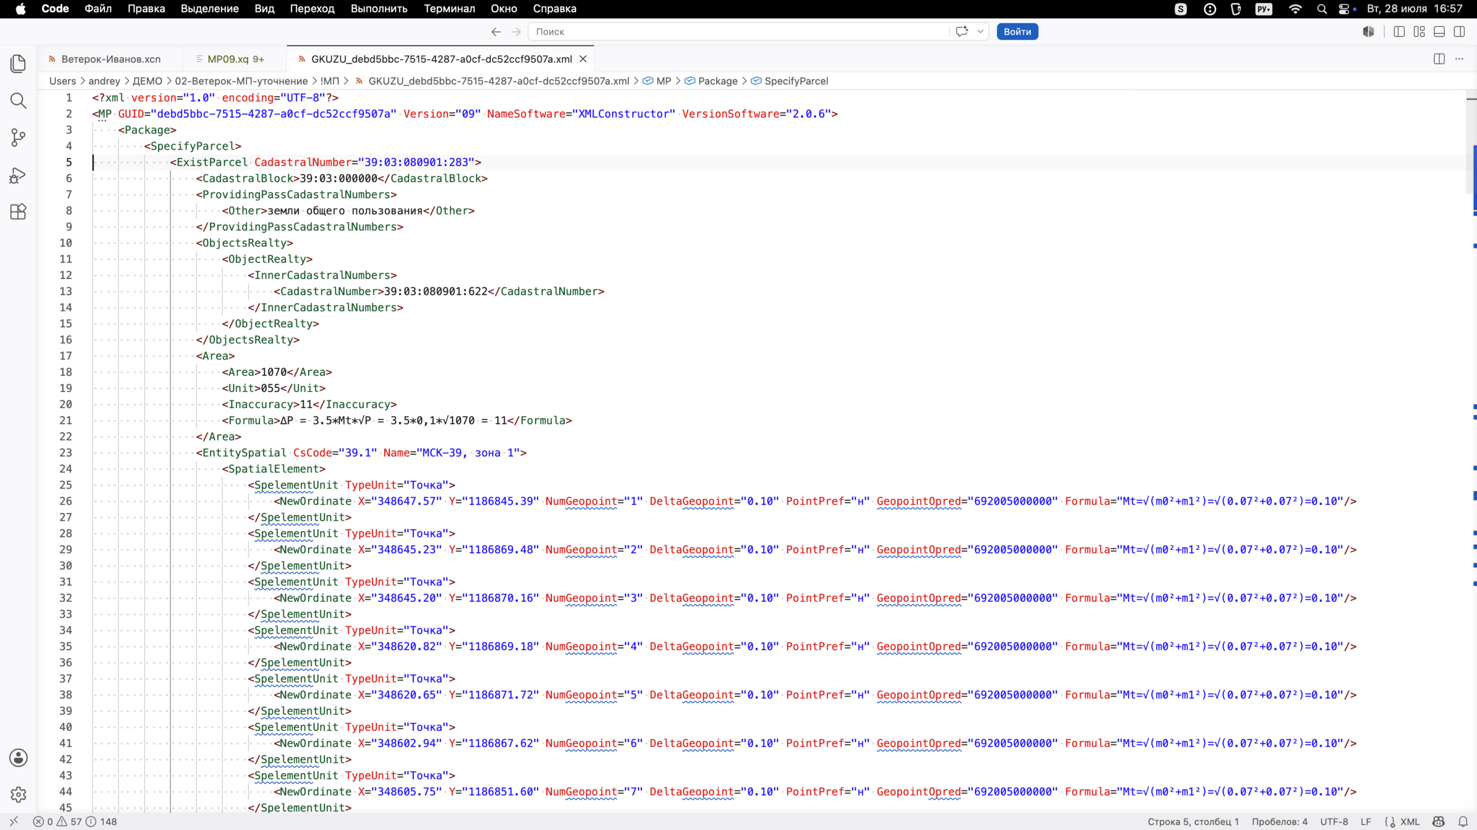Viewport: 1477px width, 830px height.
Task: Open the Accounts menu icon
Action: point(18,757)
